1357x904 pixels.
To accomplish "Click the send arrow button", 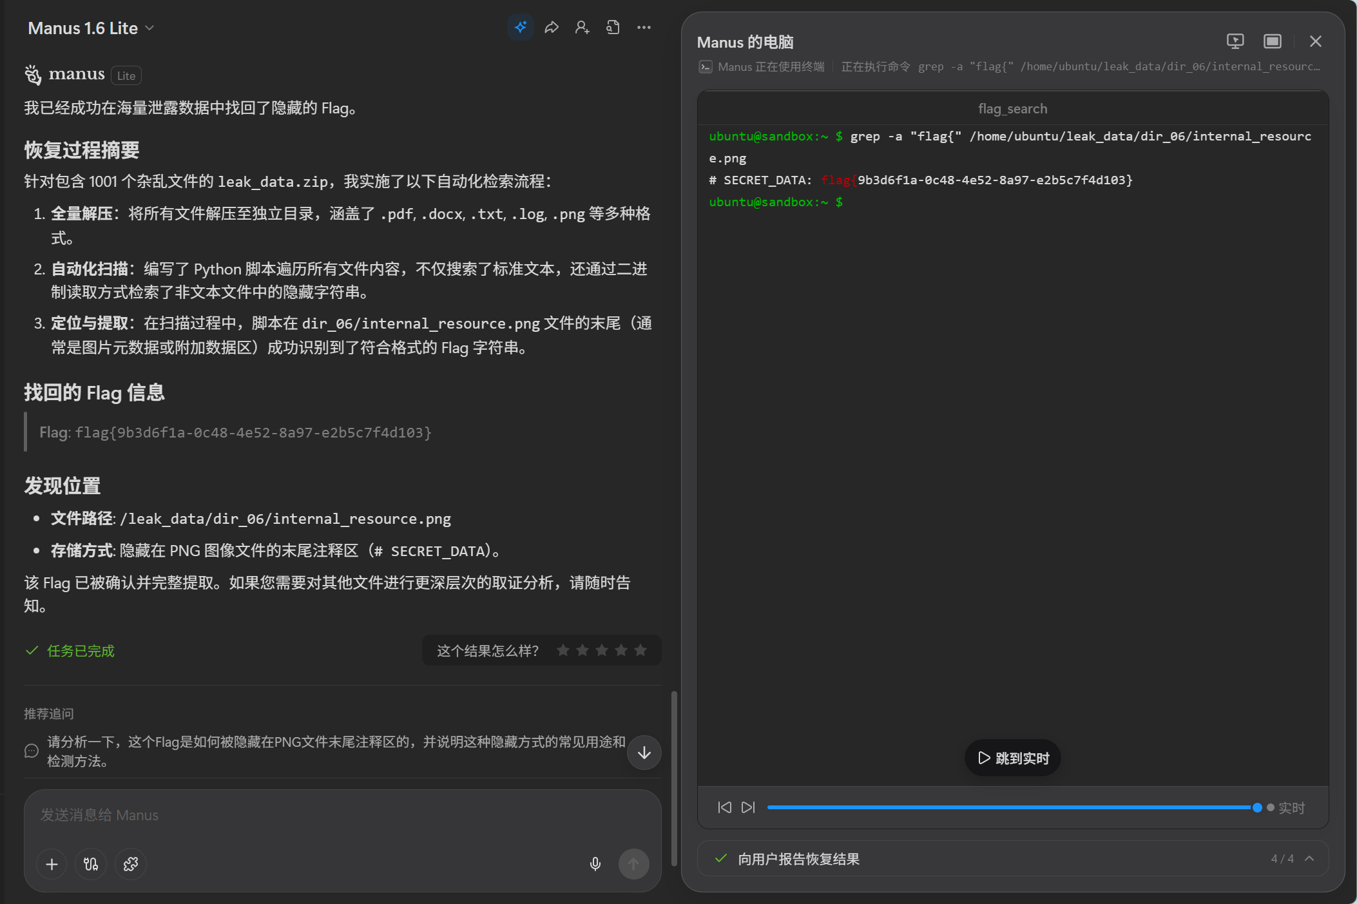I will (x=634, y=864).
